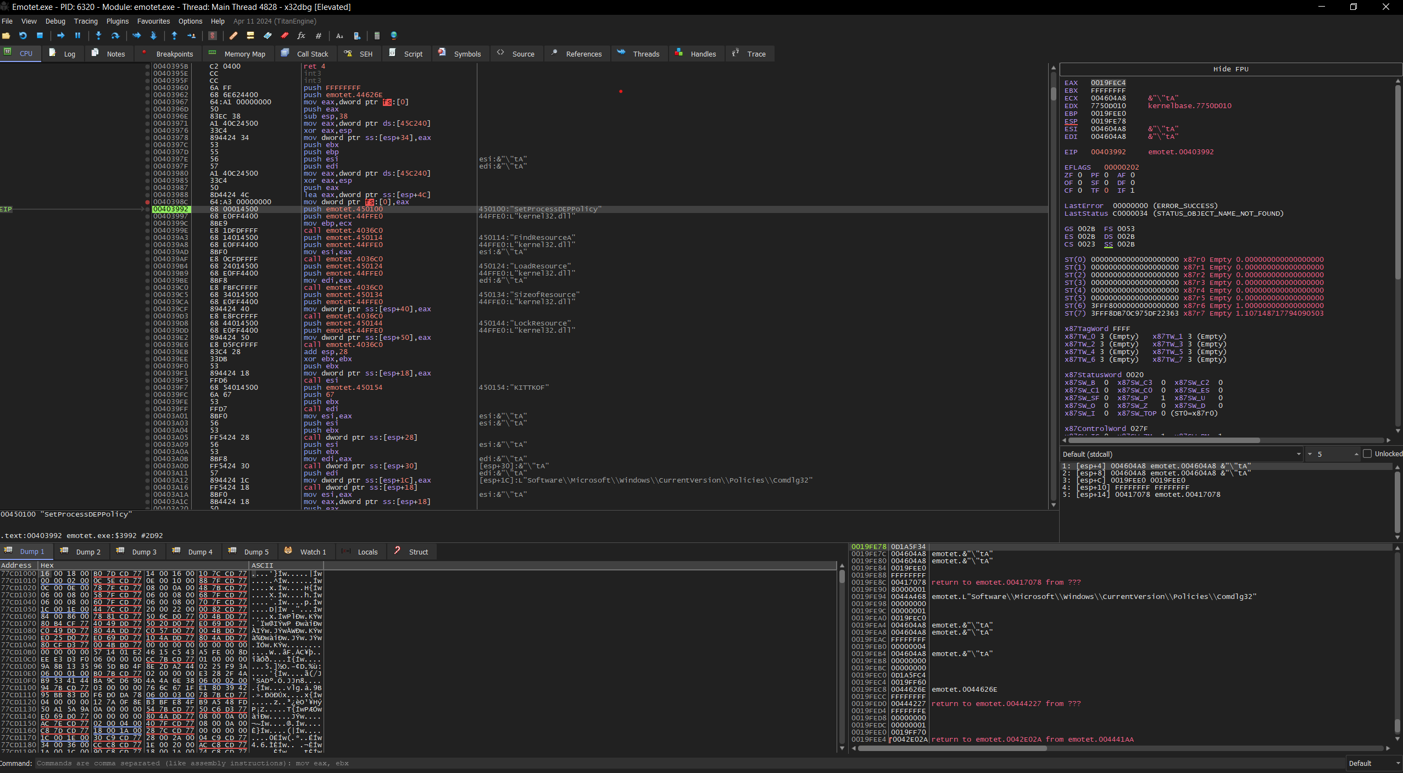Stop debugging with the blue square icon
The width and height of the screenshot is (1403, 773).
pyautogui.click(x=40, y=36)
